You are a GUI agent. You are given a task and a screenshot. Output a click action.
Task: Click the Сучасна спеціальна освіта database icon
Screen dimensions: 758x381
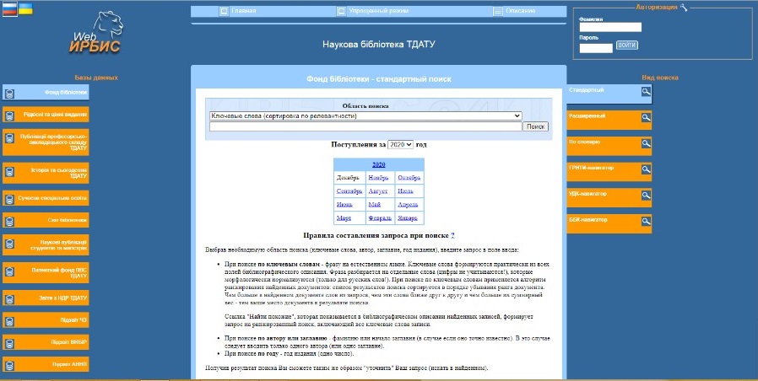point(9,200)
